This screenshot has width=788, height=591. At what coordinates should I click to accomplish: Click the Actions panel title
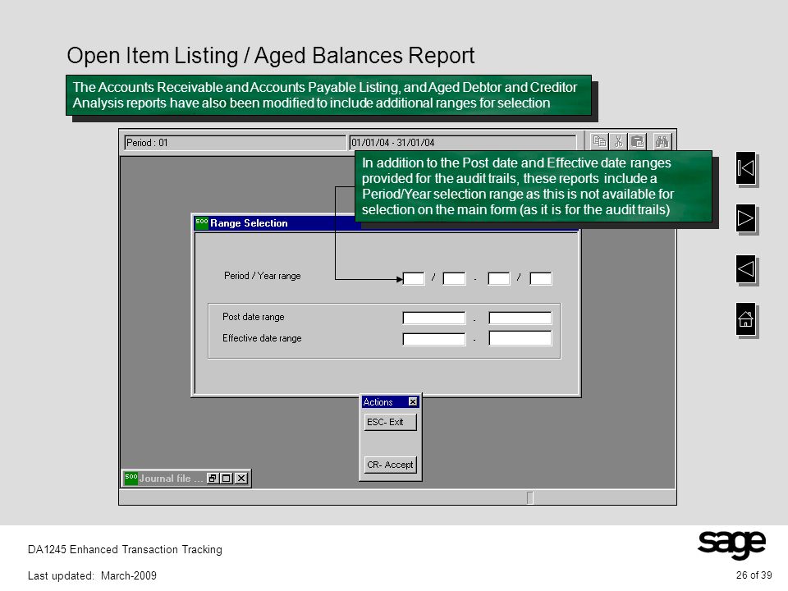point(378,402)
